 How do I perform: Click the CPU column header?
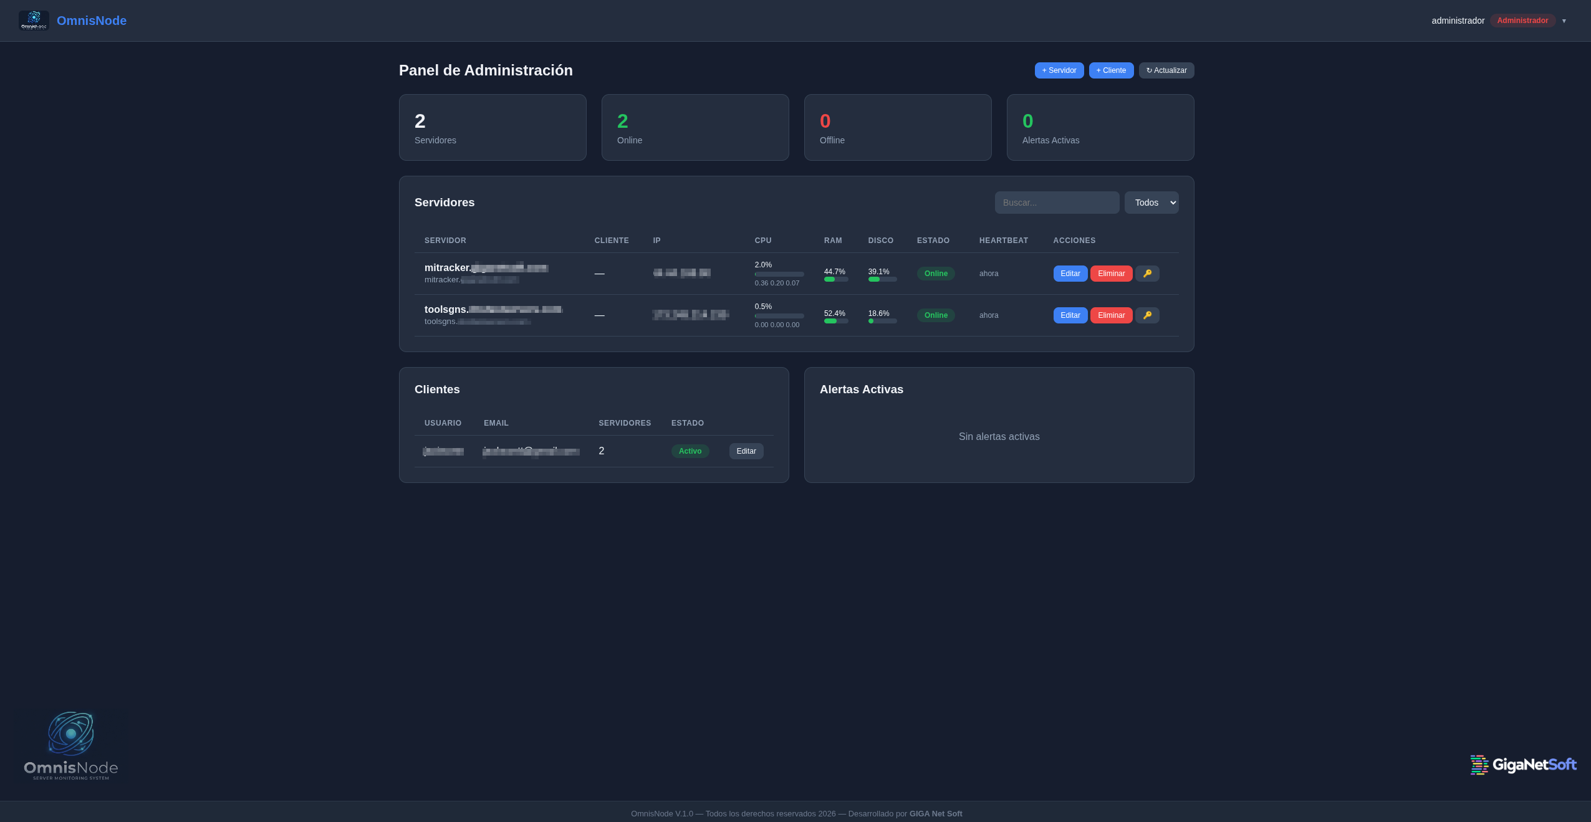point(763,241)
